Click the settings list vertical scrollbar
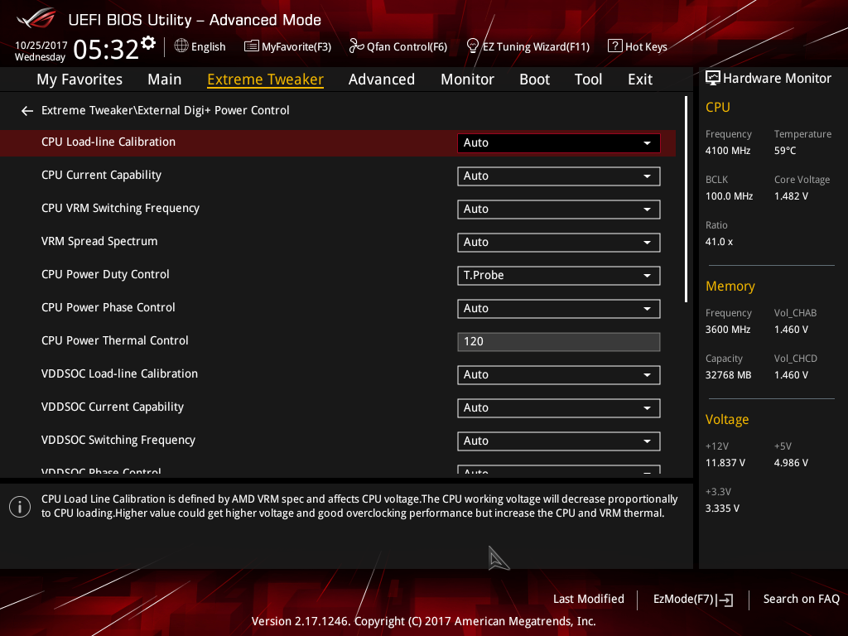The width and height of the screenshot is (848, 636). click(x=686, y=199)
